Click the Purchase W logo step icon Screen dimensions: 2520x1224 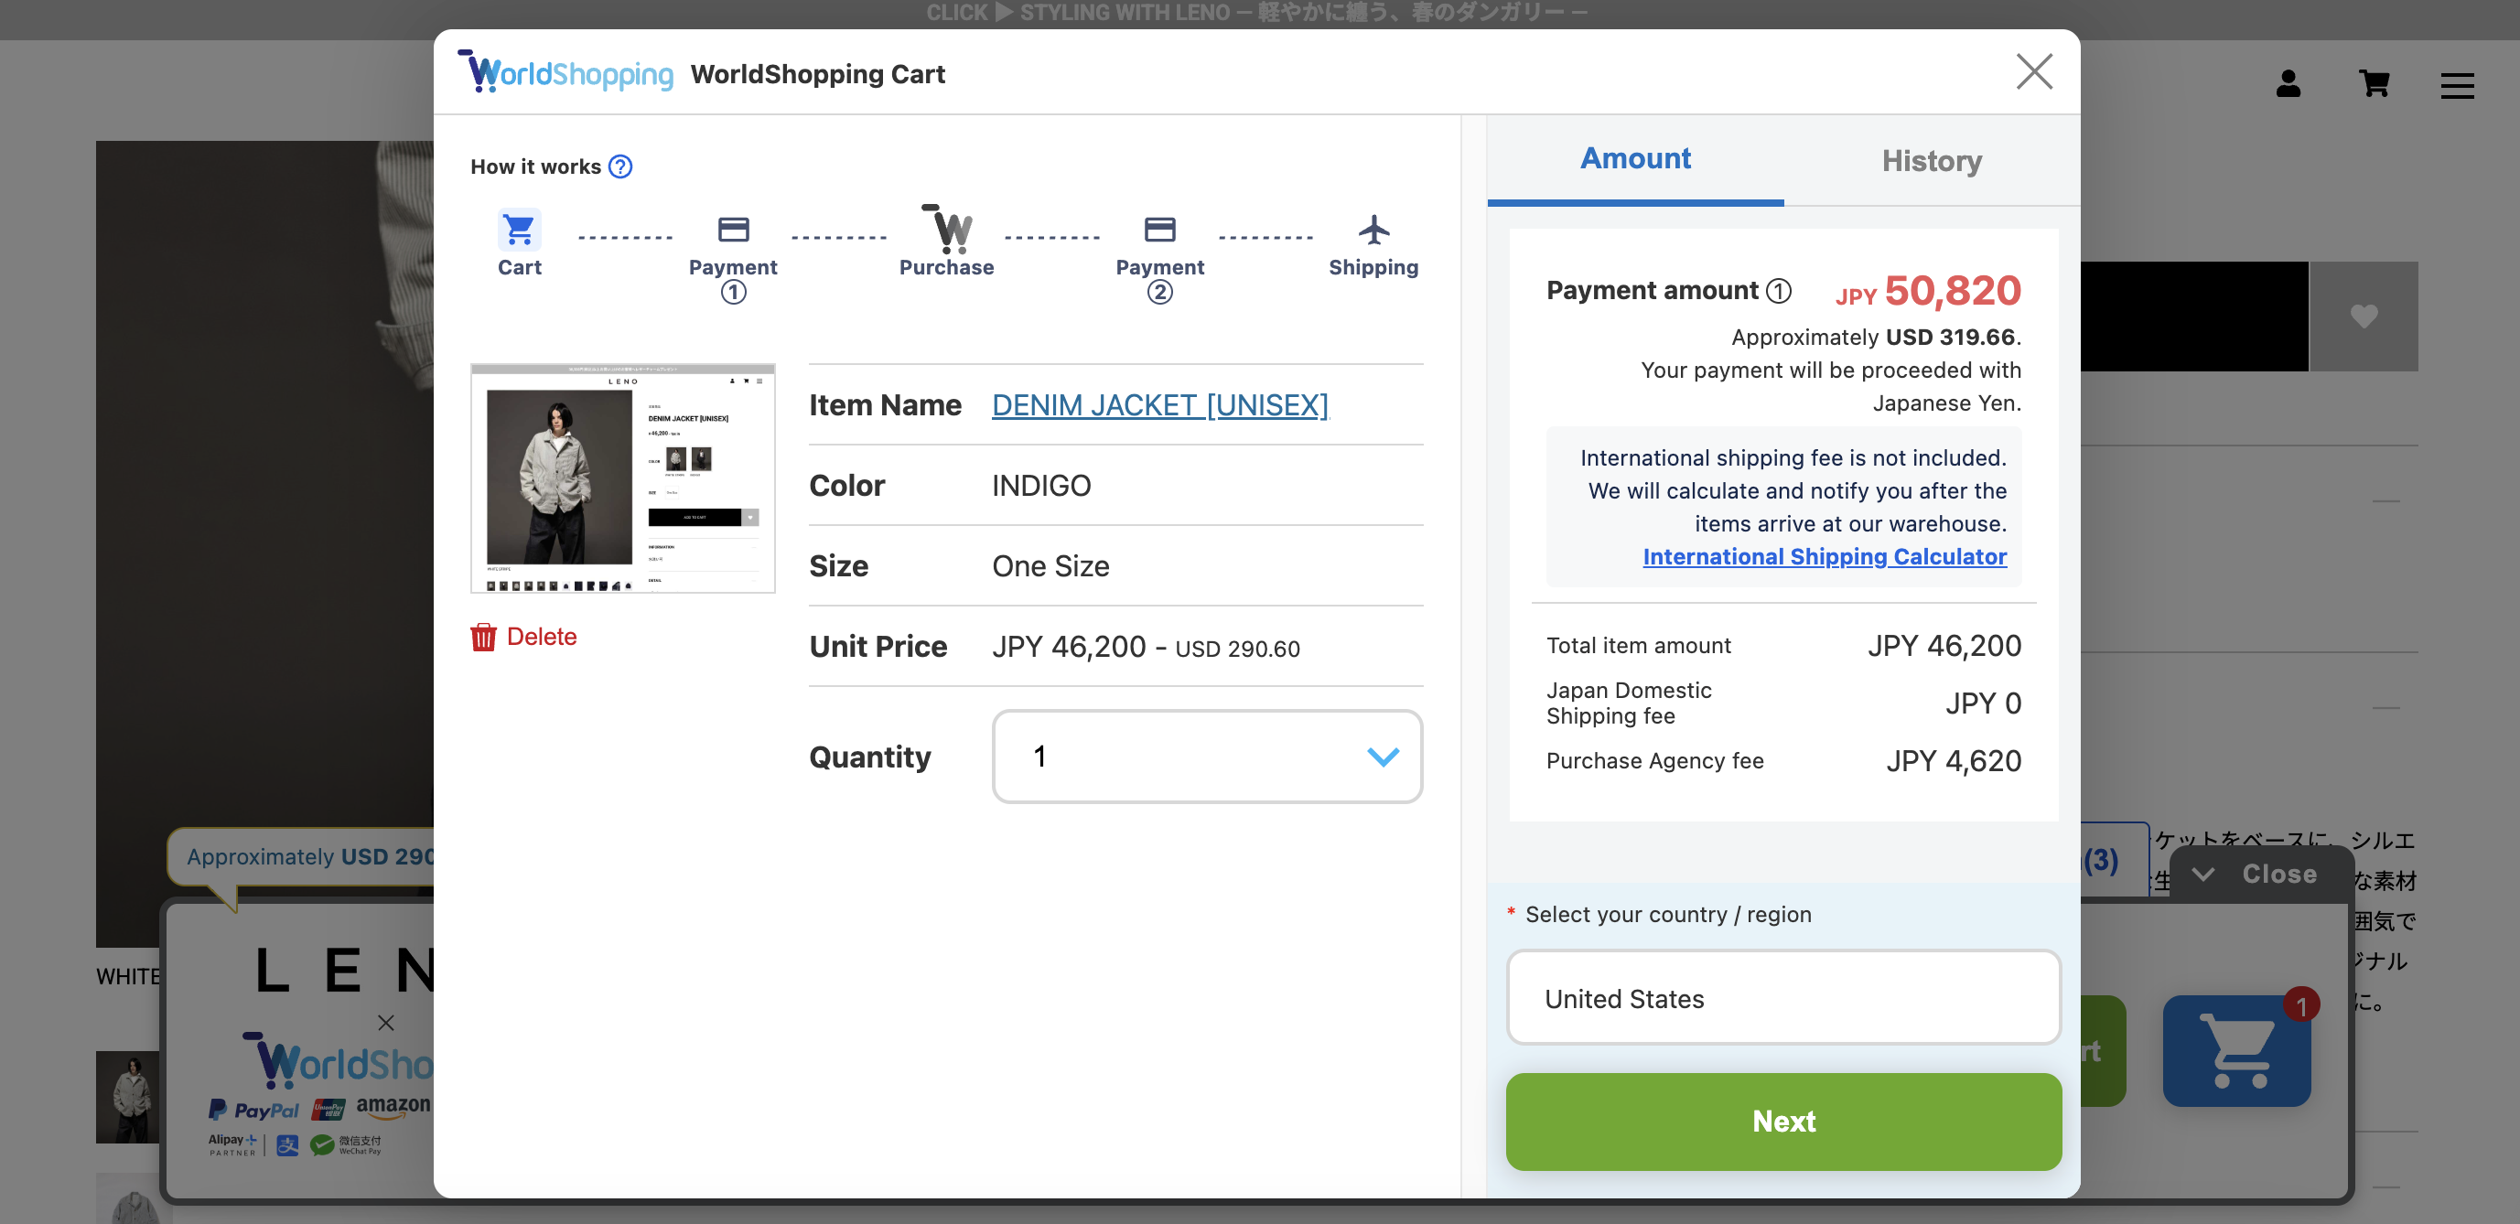point(947,229)
